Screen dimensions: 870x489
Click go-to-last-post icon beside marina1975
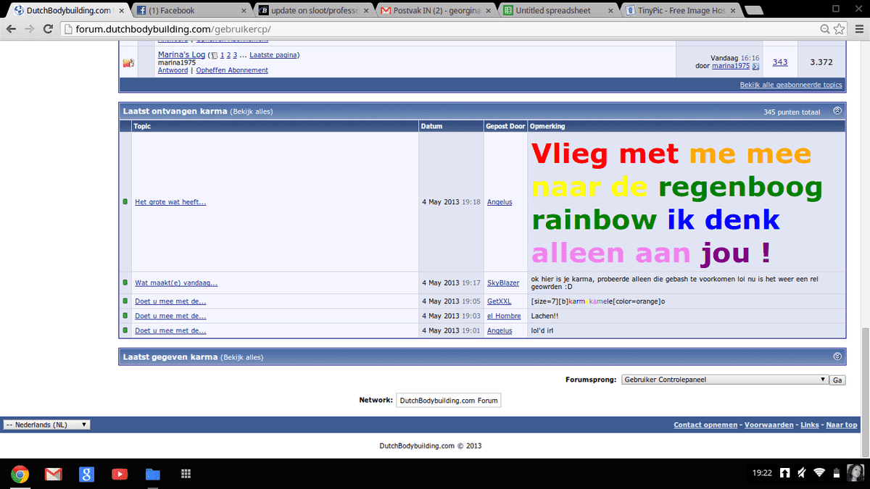(x=755, y=67)
